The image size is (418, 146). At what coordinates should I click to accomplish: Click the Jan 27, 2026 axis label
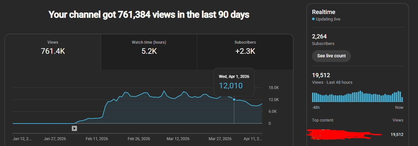(x=55, y=139)
